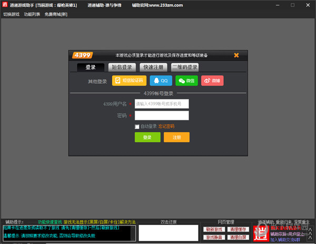Click the 网页管理 label
Image resolution: width=316 pixels, height=244 pixels.
coord(226,222)
